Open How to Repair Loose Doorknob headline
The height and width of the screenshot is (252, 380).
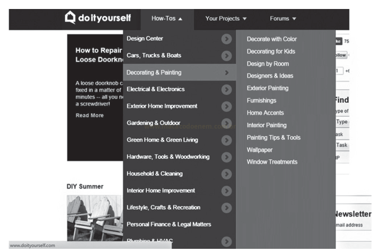99,55
